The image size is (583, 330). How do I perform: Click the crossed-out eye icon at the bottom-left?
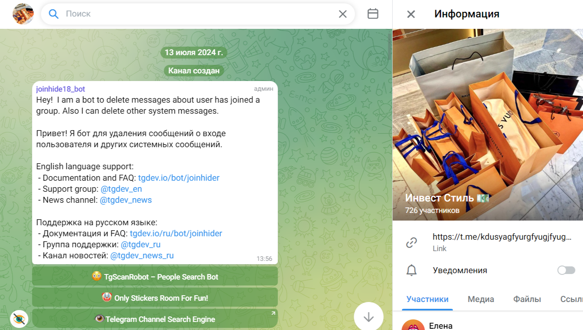[x=19, y=318]
